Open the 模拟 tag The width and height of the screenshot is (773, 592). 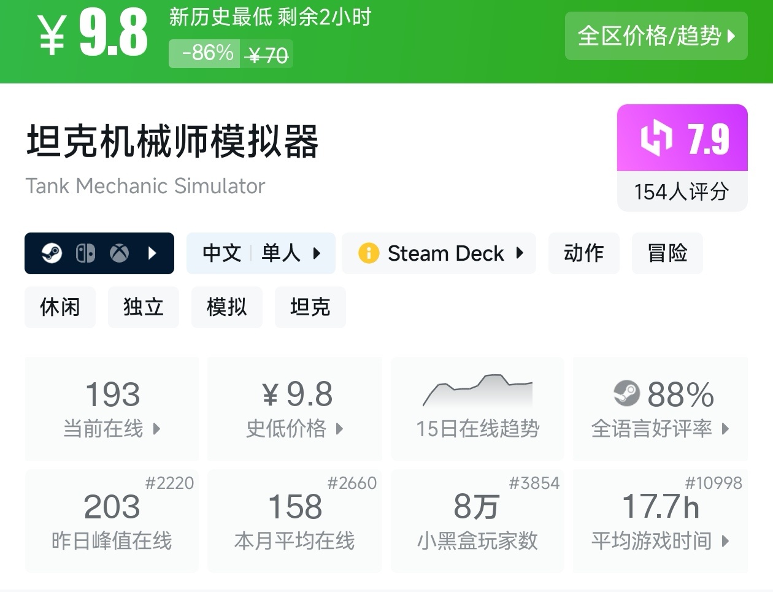(226, 307)
